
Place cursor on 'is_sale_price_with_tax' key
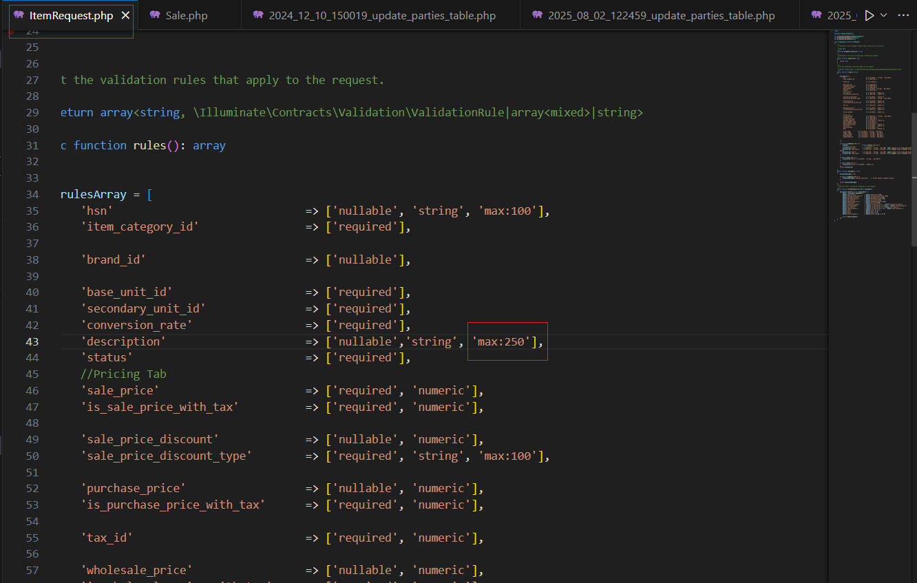click(160, 407)
